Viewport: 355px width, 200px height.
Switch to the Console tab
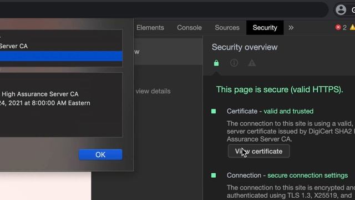tap(189, 28)
